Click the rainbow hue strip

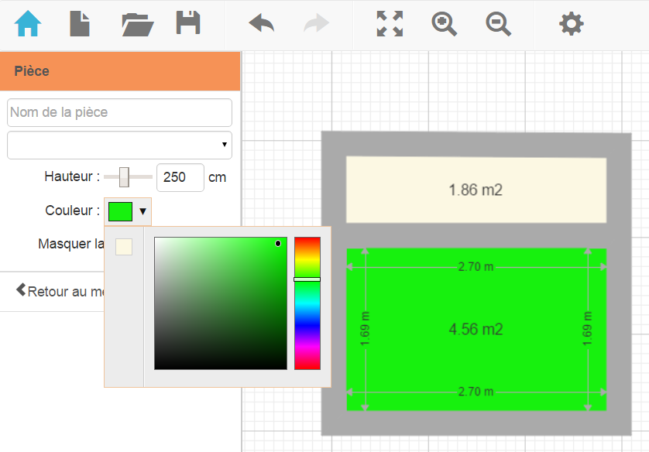point(307,325)
